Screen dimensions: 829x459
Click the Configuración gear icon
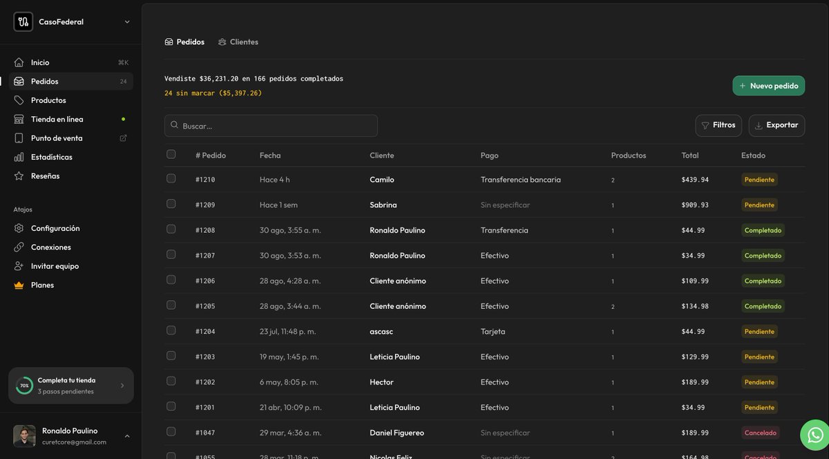pos(19,228)
